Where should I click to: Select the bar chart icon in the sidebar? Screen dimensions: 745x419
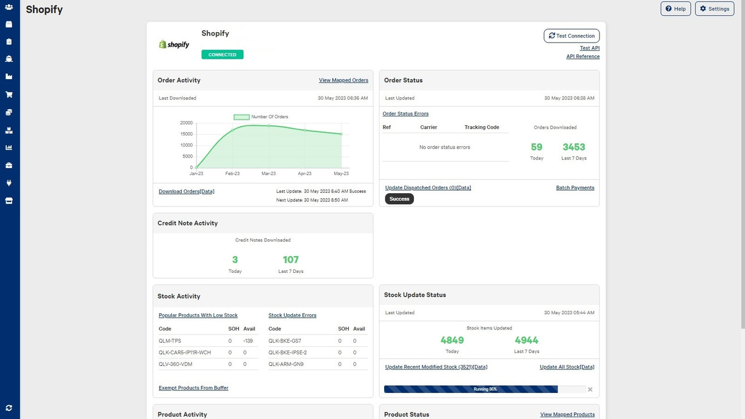(10, 148)
